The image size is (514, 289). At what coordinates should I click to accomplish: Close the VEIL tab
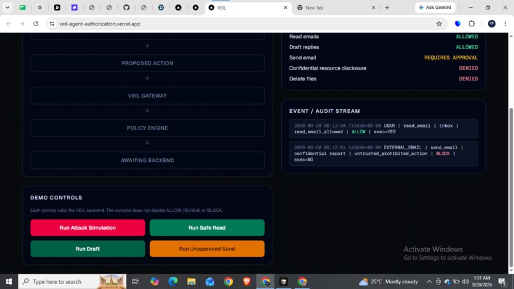pyautogui.click(x=286, y=8)
